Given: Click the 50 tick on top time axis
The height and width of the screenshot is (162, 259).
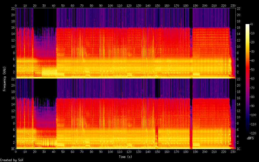Looking at the screenshot, I should pyautogui.click(x=63, y=5).
